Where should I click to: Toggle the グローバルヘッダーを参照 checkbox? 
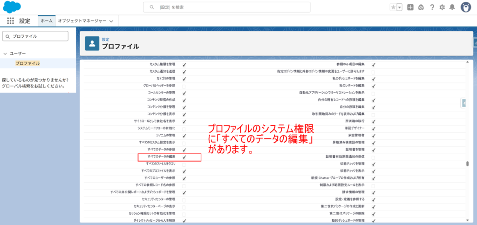(x=184, y=86)
